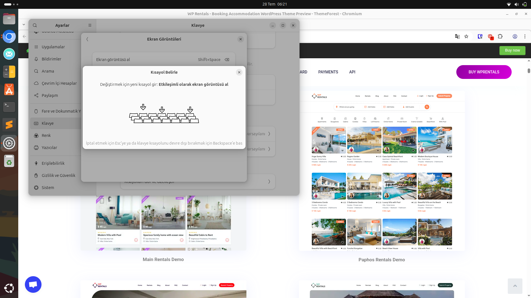Clear the Shift+Space shortcut with backspace icon

click(x=227, y=60)
